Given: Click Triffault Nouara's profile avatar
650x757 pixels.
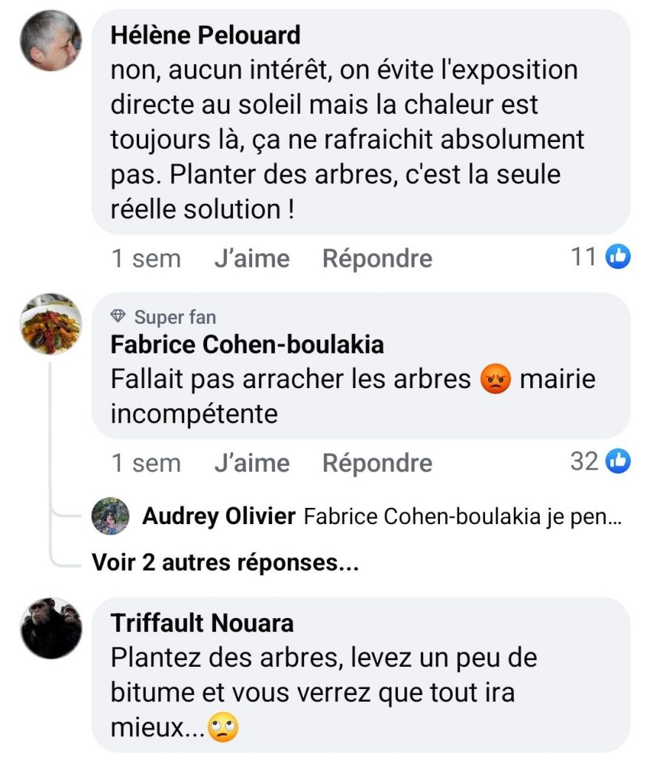Looking at the screenshot, I should coord(50,628).
